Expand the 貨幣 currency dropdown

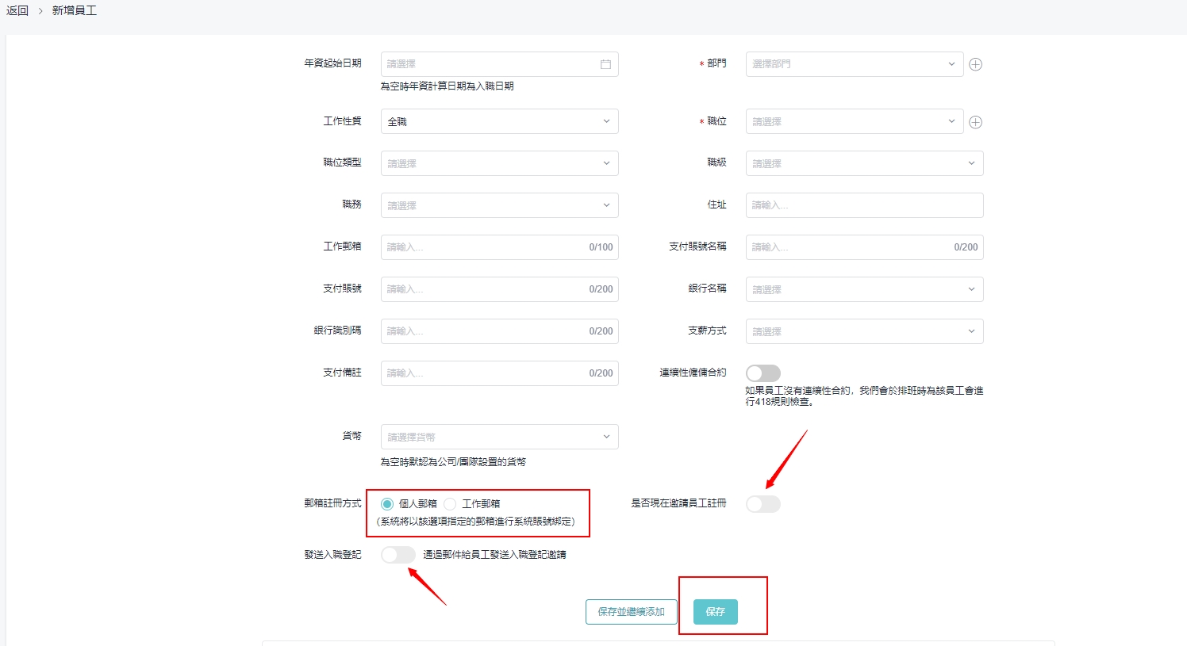[x=499, y=437]
